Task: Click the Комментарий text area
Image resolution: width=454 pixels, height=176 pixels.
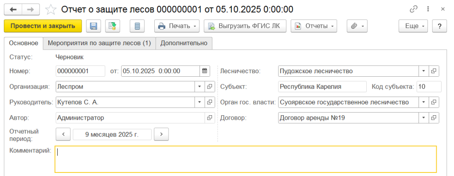Action: click(246, 159)
